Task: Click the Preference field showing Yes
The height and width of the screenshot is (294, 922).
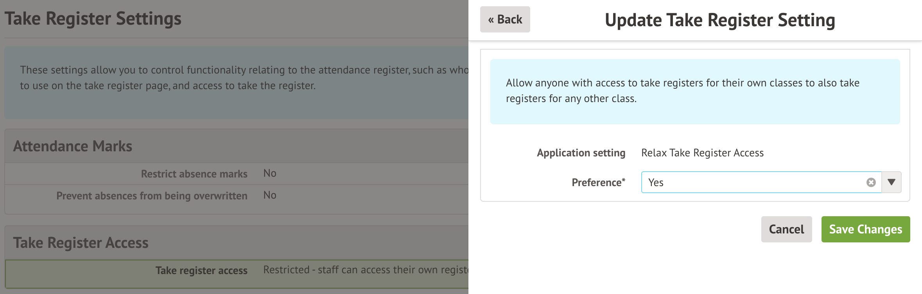Action: point(751,183)
